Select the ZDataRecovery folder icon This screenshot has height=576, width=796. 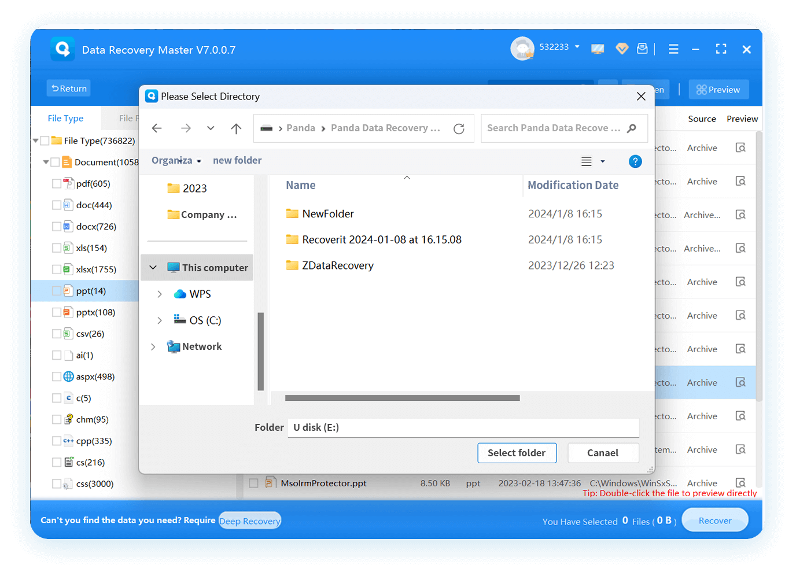(x=292, y=265)
